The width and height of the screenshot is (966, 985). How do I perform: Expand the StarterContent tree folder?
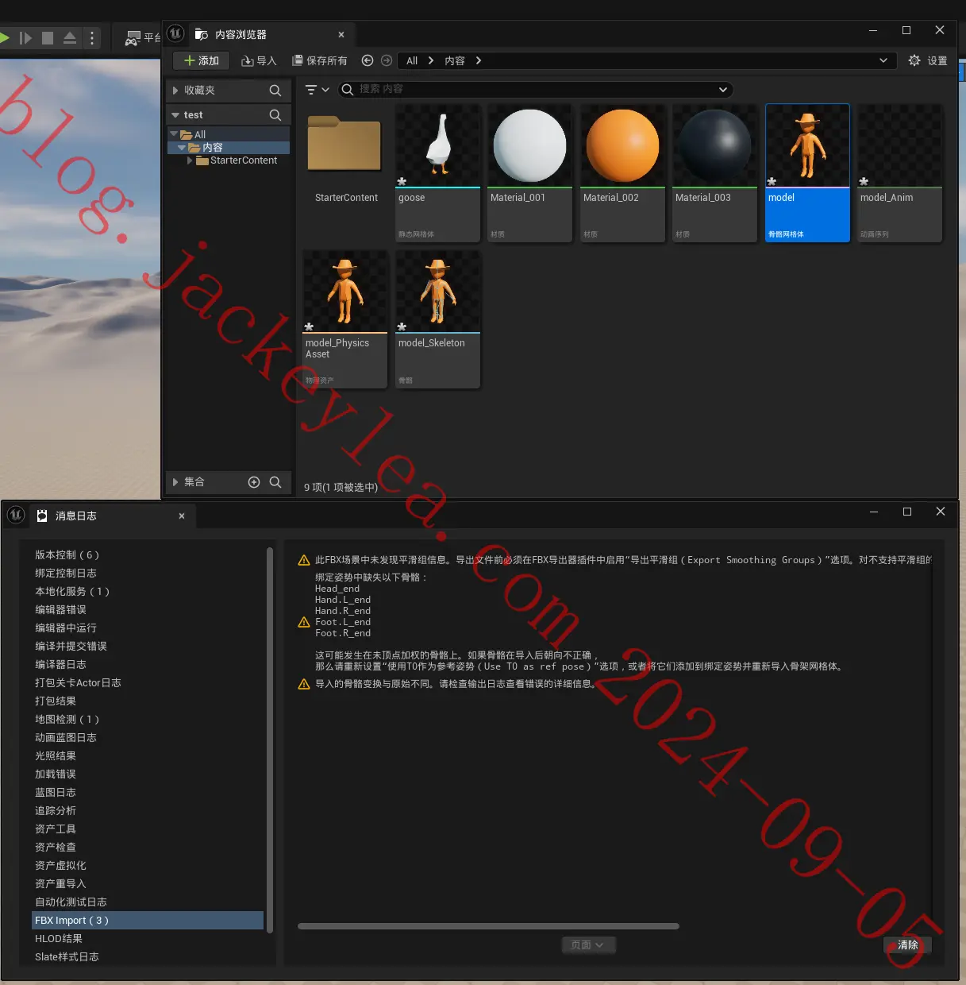tap(190, 160)
